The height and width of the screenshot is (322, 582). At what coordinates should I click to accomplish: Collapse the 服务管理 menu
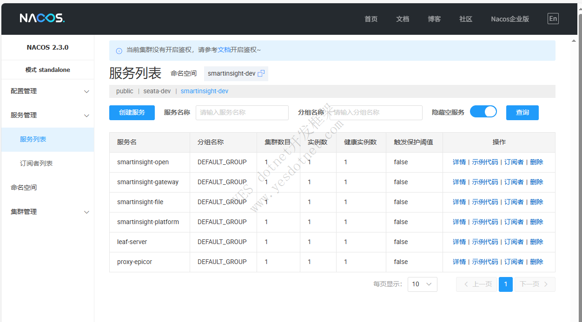pos(47,116)
